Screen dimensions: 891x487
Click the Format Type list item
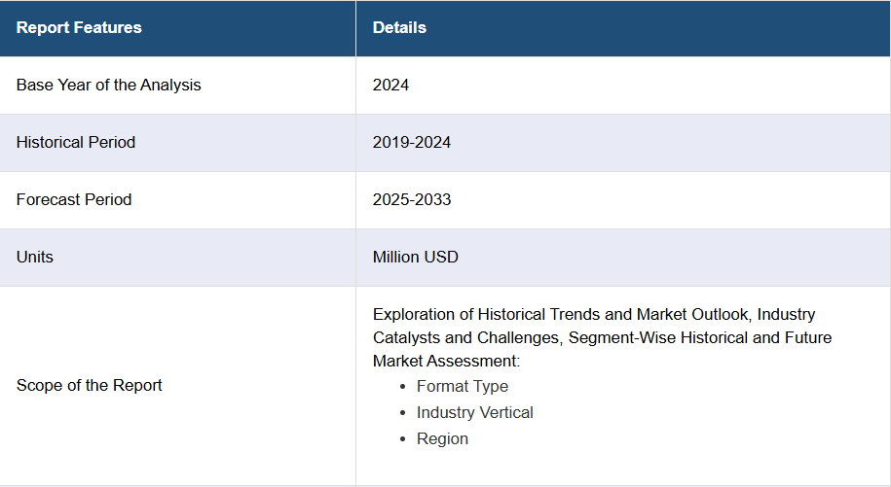[463, 386]
